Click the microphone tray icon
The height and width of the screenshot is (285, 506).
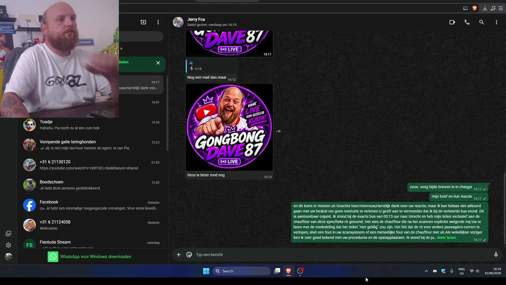click(x=452, y=271)
